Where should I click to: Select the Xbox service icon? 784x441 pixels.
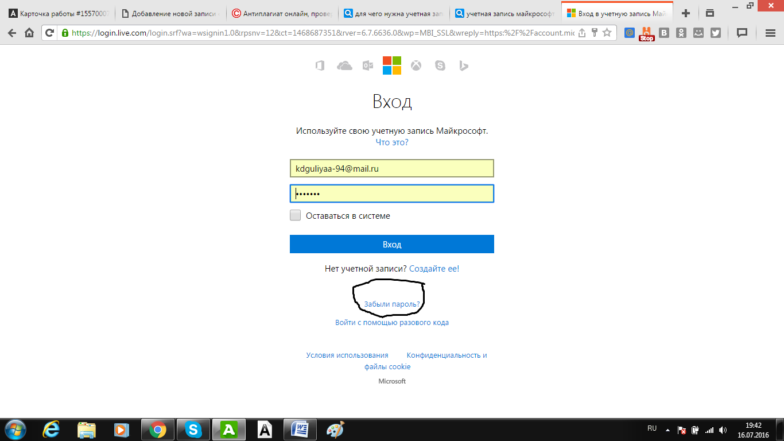(416, 65)
